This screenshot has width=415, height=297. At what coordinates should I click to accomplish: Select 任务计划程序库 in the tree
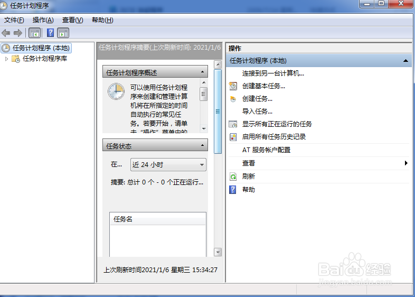tap(45, 59)
